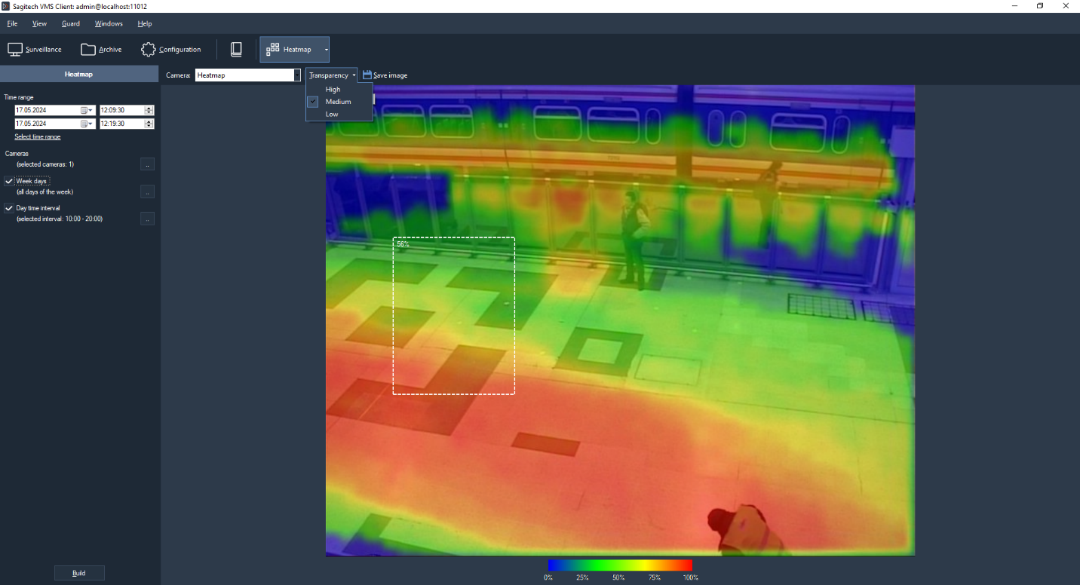
Task: Click the Save image floppy disk icon
Action: (367, 75)
